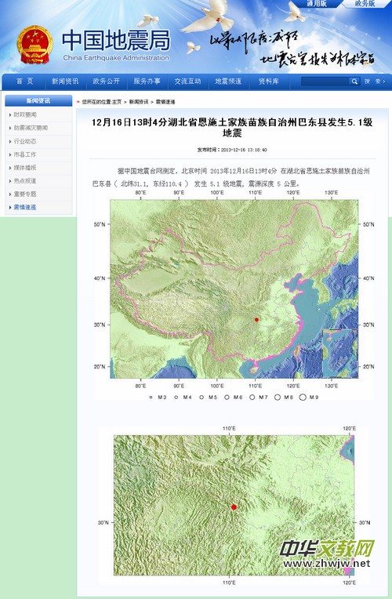The image size is (392, 599).
Task: Switch to 政务版 version tab
Action: coord(365,4)
